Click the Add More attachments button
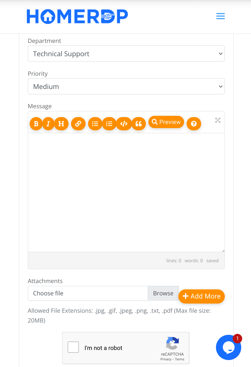This screenshot has width=251, height=367. pos(201,296)
